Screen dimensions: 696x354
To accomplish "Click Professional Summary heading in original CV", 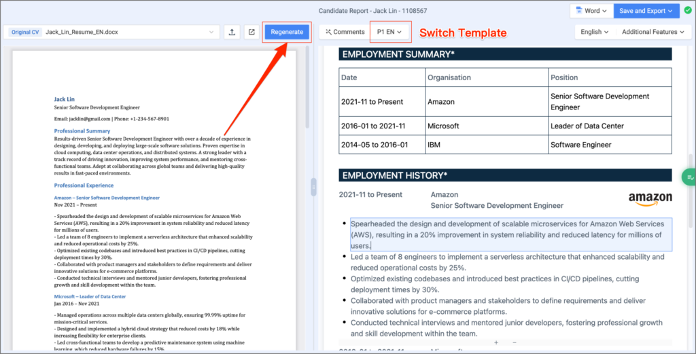I will (x=82, y=131).
